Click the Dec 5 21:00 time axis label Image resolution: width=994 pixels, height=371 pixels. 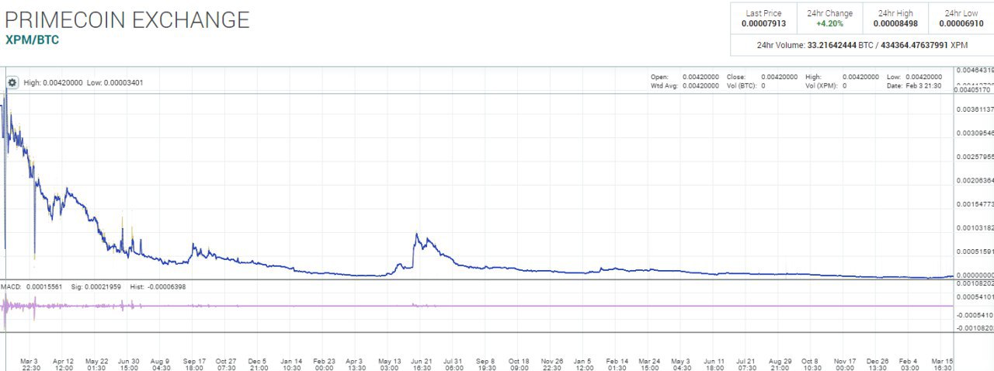coord(258,365)
